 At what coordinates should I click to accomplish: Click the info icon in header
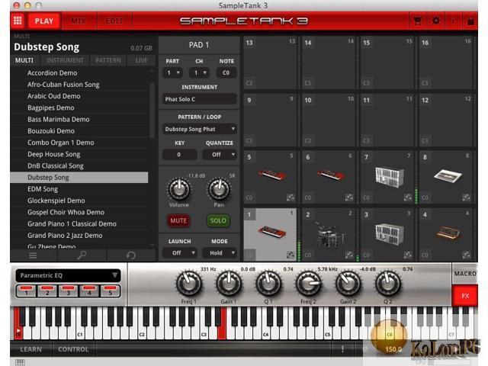tap(453, 21)
